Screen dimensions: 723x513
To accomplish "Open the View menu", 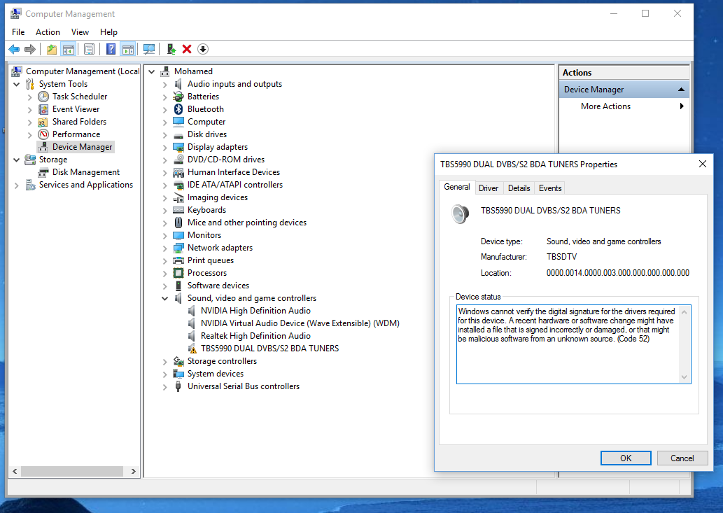I will coord(80,32).
